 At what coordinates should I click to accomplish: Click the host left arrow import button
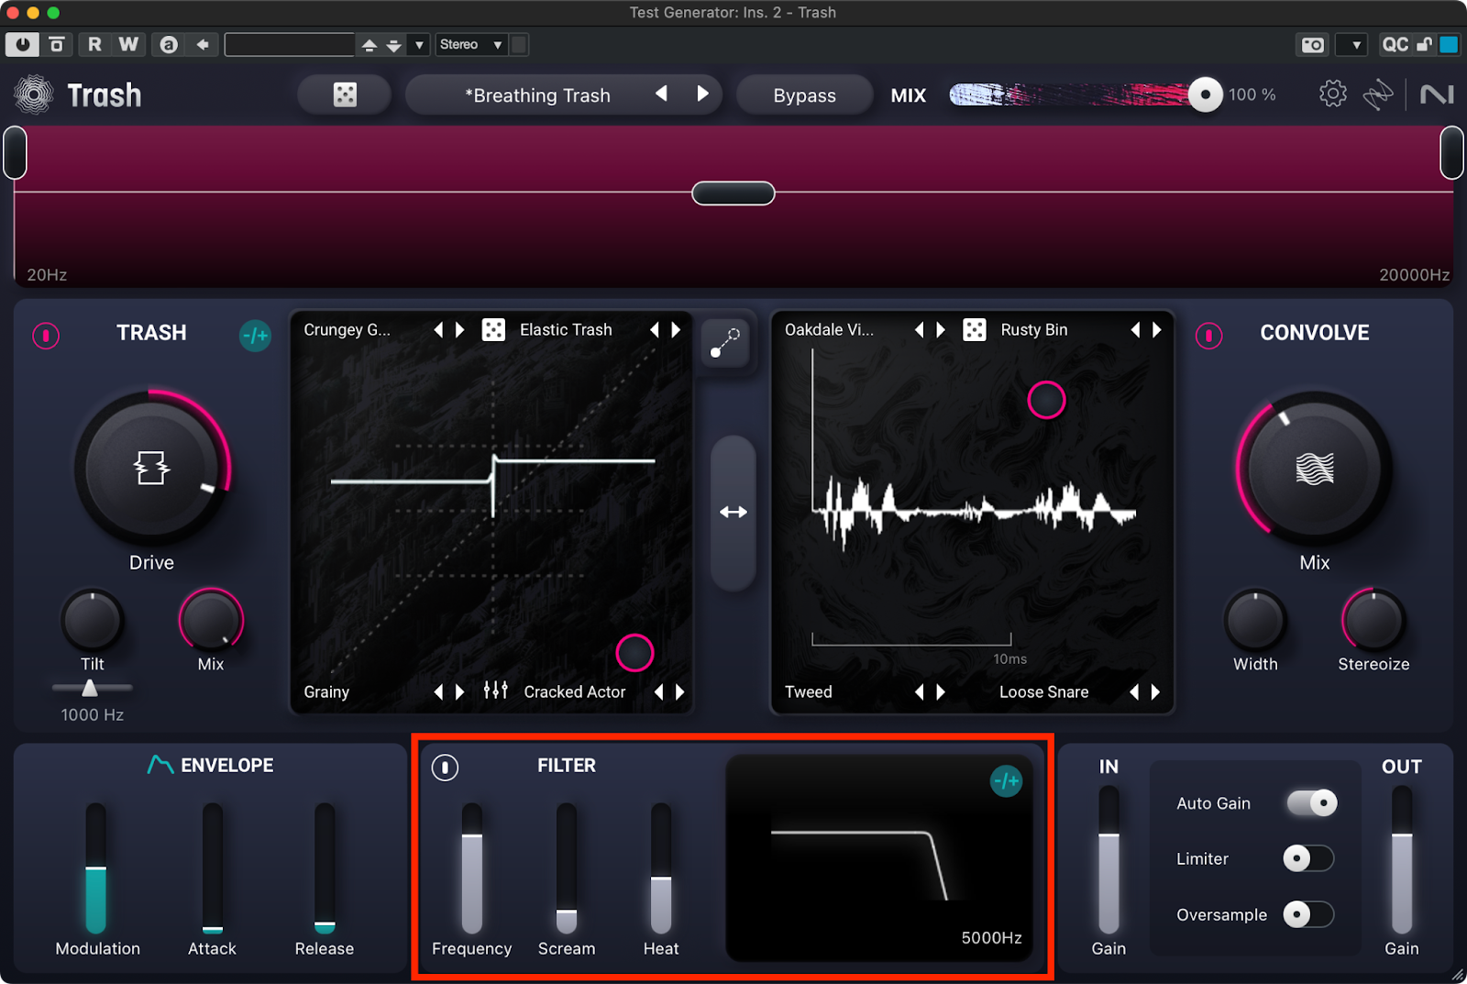[203, 44]
